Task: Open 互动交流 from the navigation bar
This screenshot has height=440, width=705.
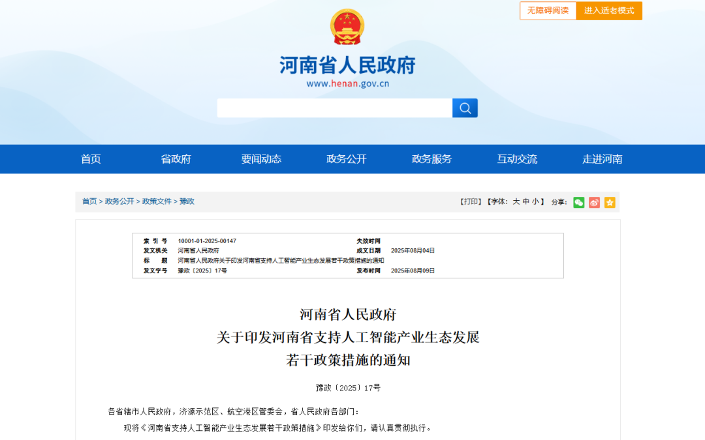Action: pos(517,159)
